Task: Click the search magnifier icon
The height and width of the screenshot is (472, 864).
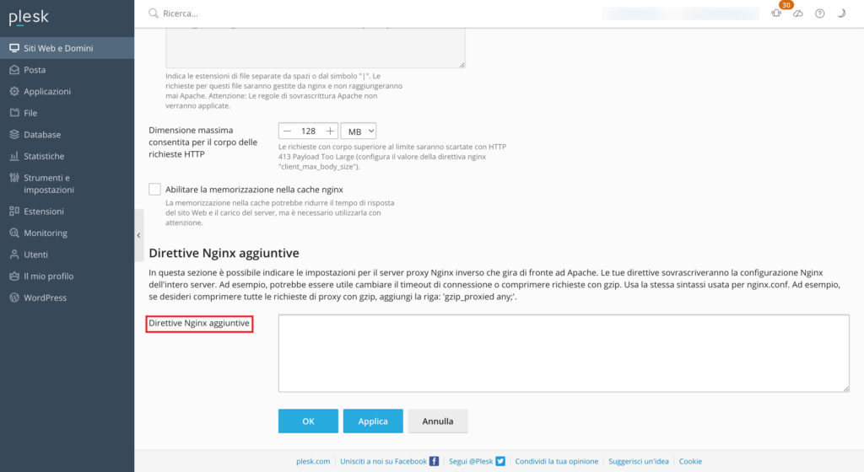Action: [154, 13]
